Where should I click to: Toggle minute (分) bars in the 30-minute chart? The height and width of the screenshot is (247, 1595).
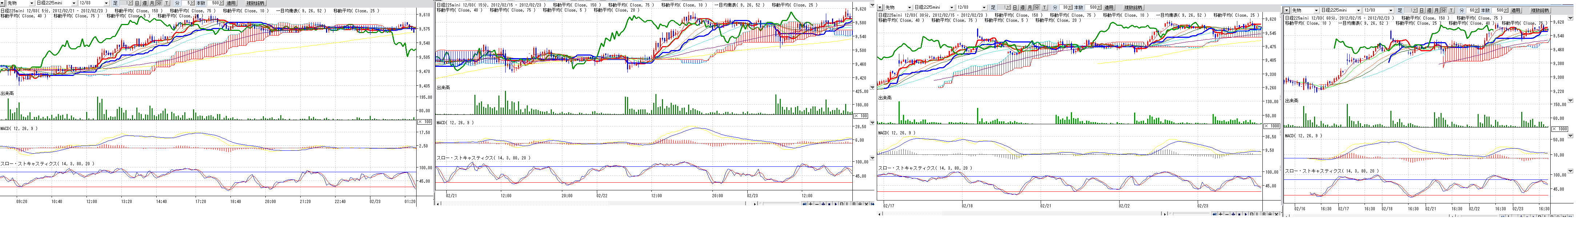1037,7
